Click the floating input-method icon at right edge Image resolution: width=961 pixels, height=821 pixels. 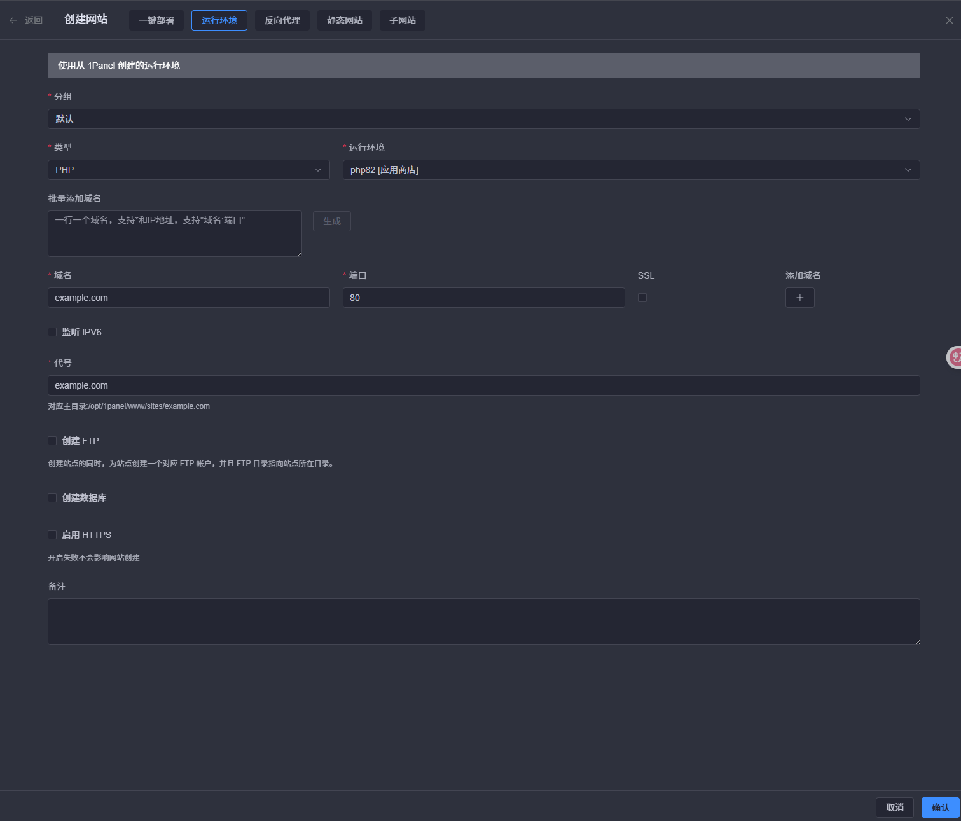point(955,357)
